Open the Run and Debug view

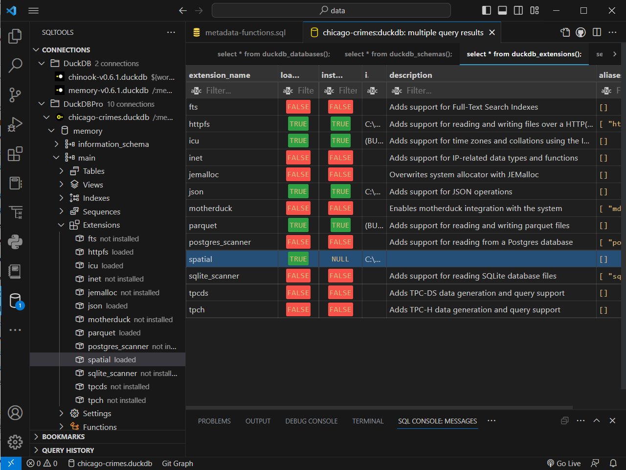[15, 124]
